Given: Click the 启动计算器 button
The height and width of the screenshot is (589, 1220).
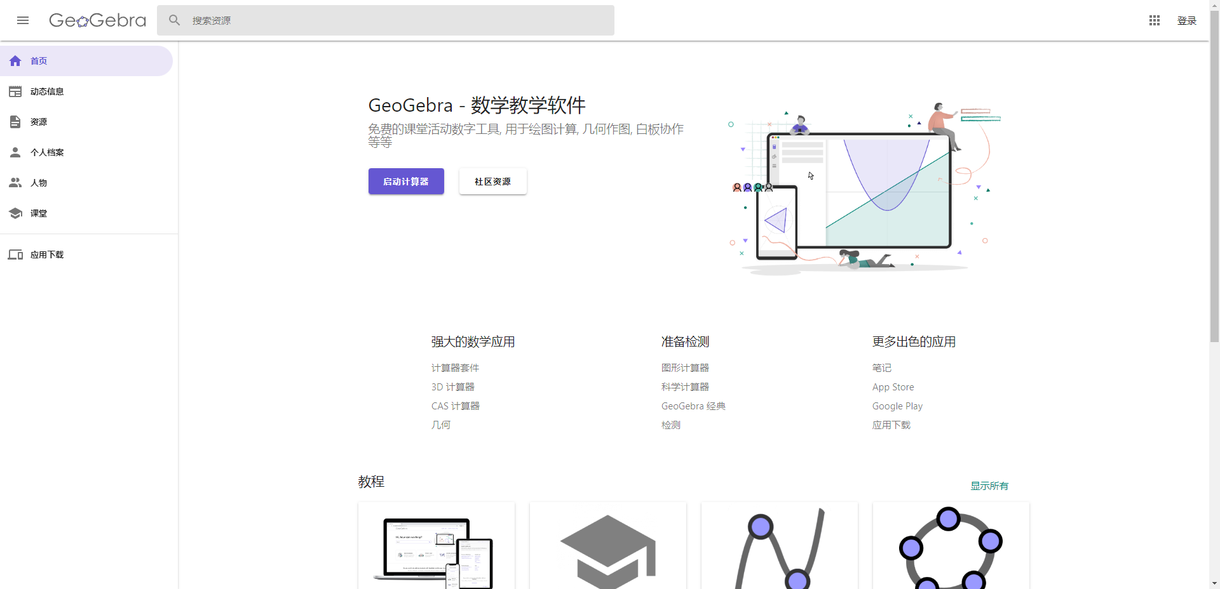Looking at the screenshot, I should (x=405, y=181).
